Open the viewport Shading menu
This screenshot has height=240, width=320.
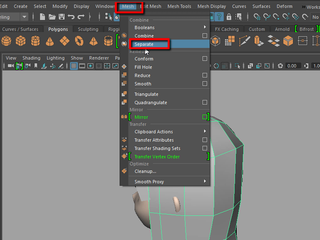click(x=31, y=58)
